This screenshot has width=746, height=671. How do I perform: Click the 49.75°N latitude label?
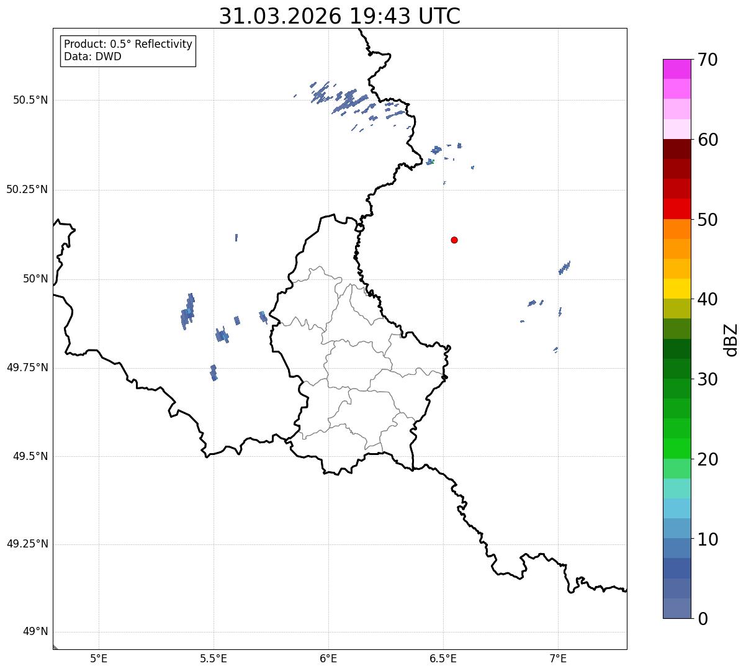27,367
